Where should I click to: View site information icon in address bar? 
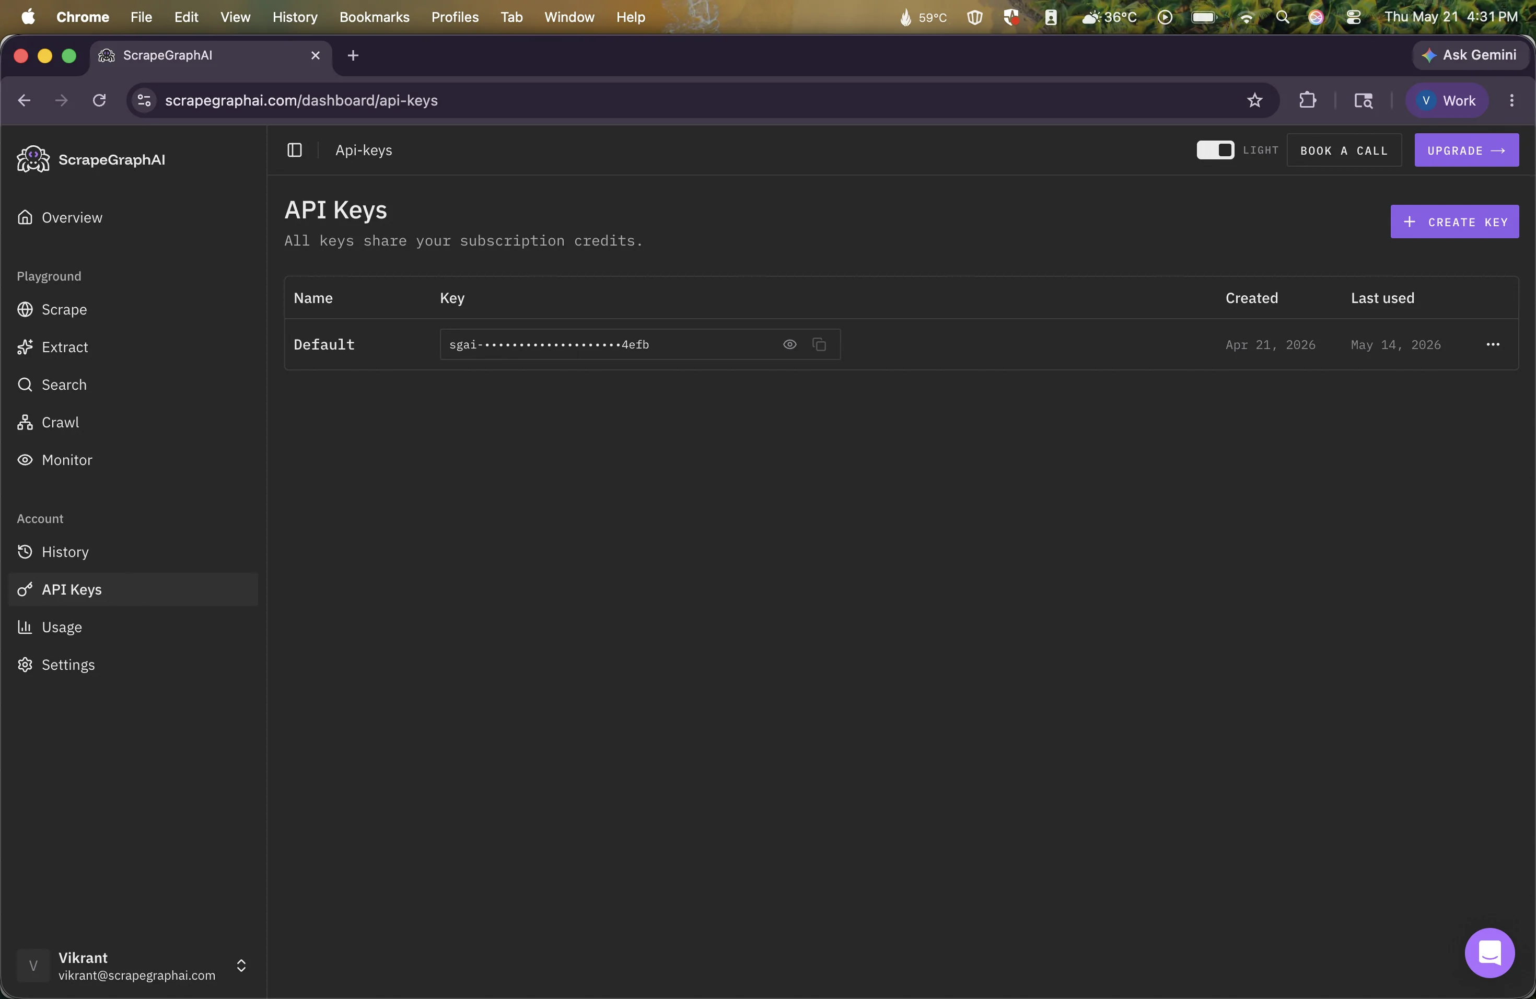click(145, 101)
